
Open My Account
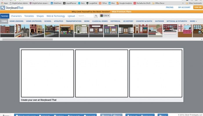coord(184,7)
